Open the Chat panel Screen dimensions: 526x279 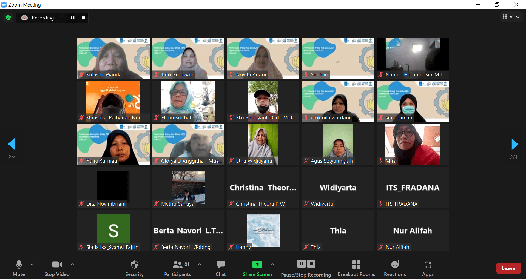[x=221, y=268]
